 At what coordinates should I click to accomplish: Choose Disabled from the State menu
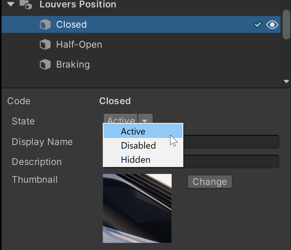(x=138, y=146)
